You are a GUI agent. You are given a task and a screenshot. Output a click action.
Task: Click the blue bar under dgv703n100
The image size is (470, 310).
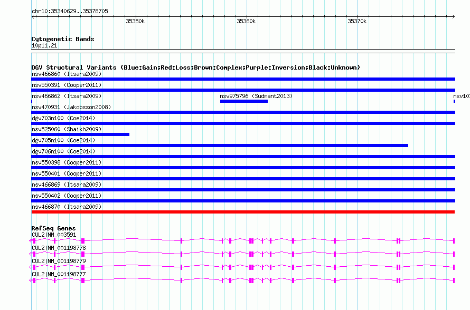tap(243, 123)
